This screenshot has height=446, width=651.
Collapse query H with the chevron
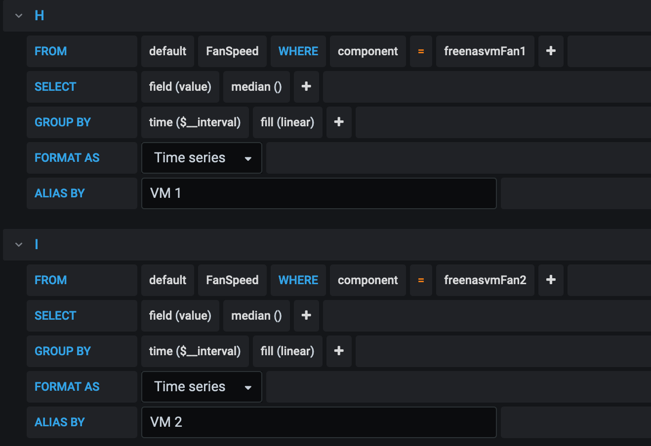pyautogui.click(x=19, y=16)
